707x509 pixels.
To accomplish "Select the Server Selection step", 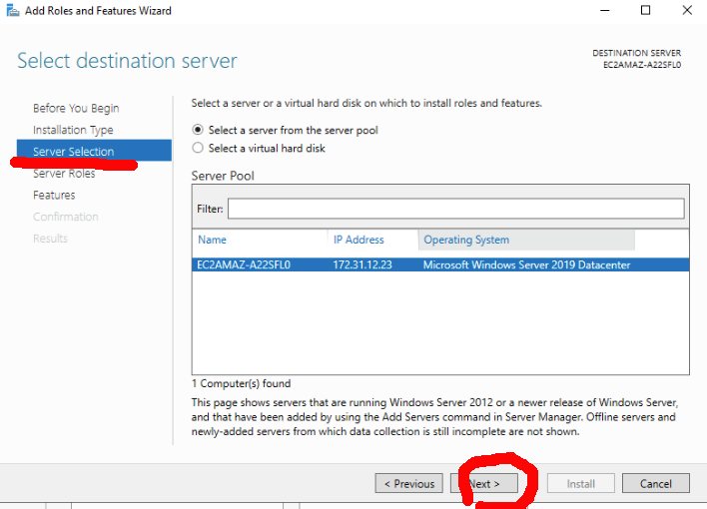I will [x=74, y=152].
